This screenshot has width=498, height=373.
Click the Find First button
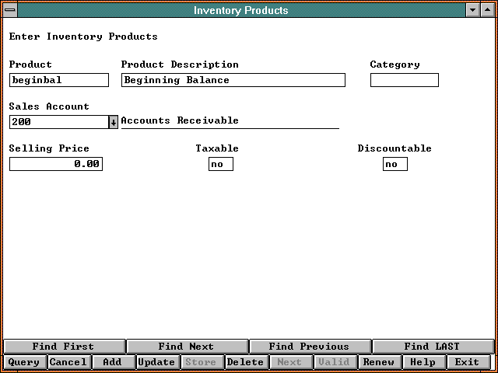point(64,347)
